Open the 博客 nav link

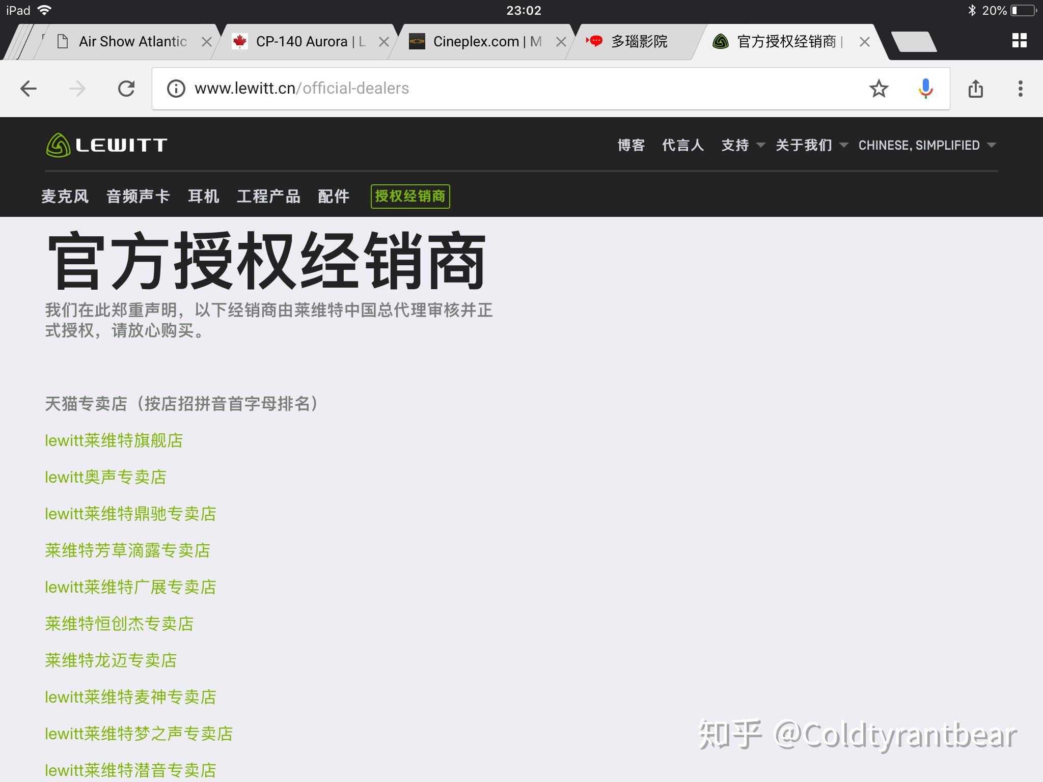(631, 145)
